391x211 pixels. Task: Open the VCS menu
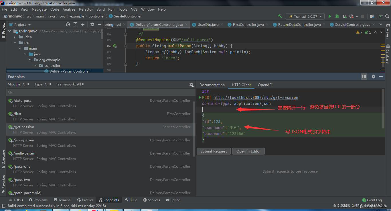[134, 9]
